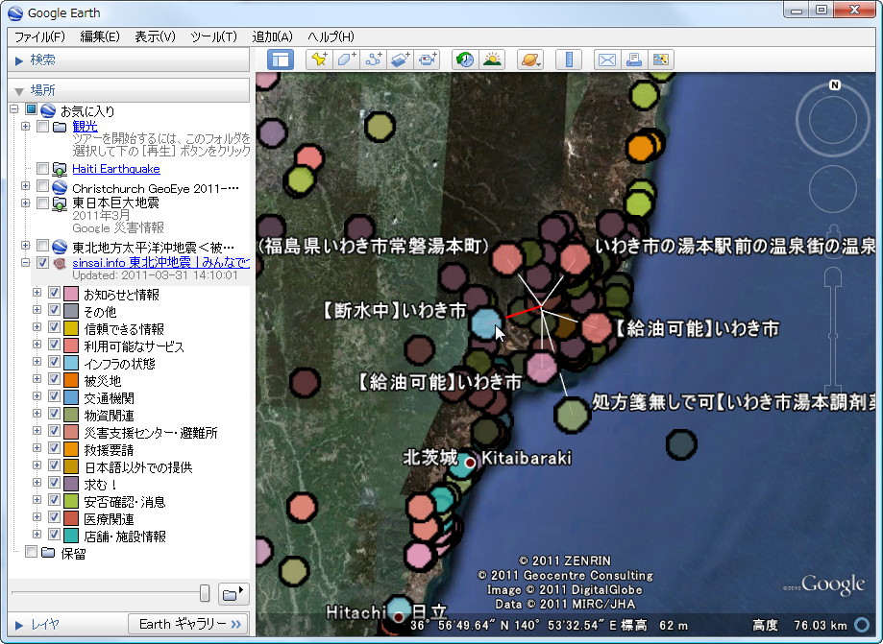Image resolution: width=883 pixels, height=644 pixels.
Task: Click the record tour camera icon
Action: 428,60
